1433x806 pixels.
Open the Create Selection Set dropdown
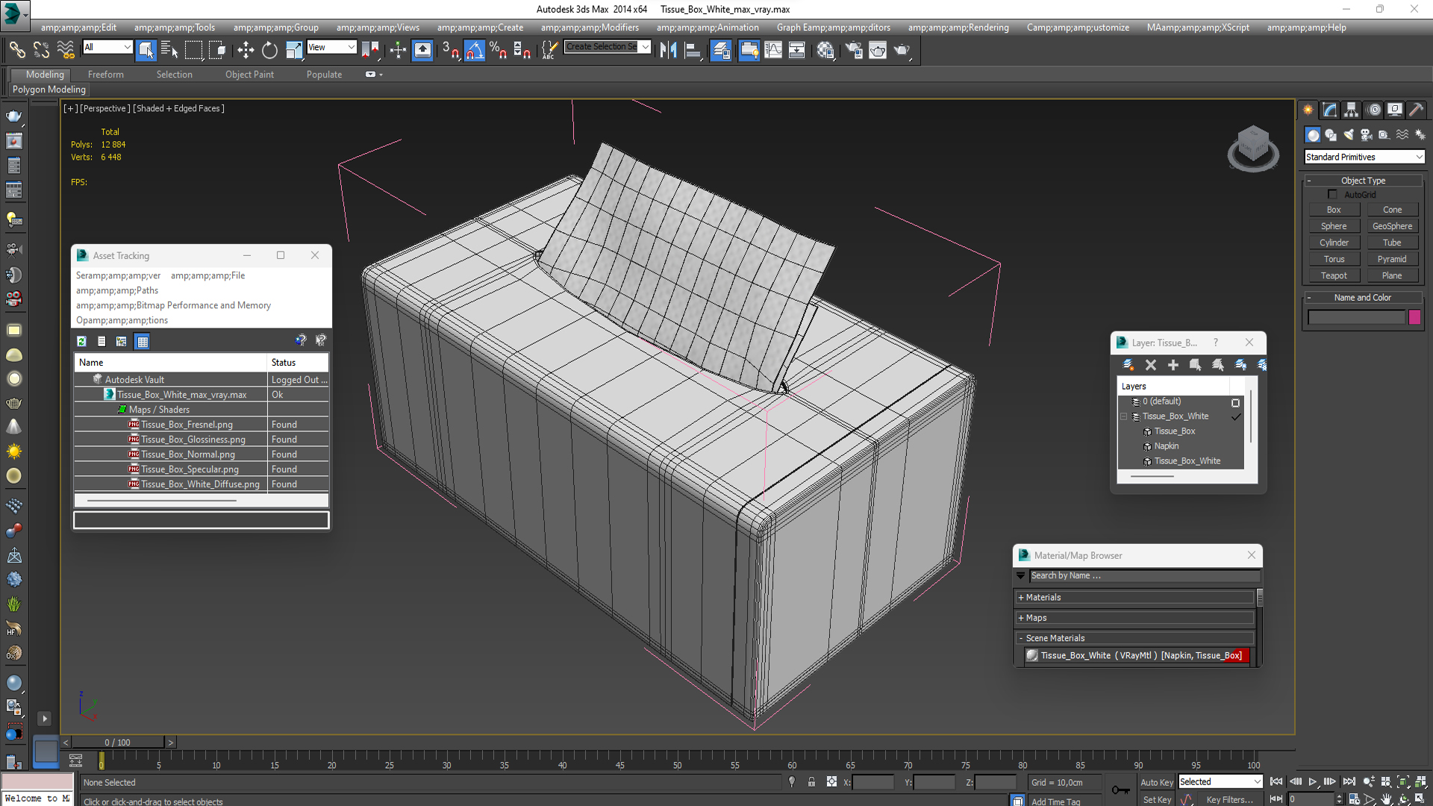(608, 47)
